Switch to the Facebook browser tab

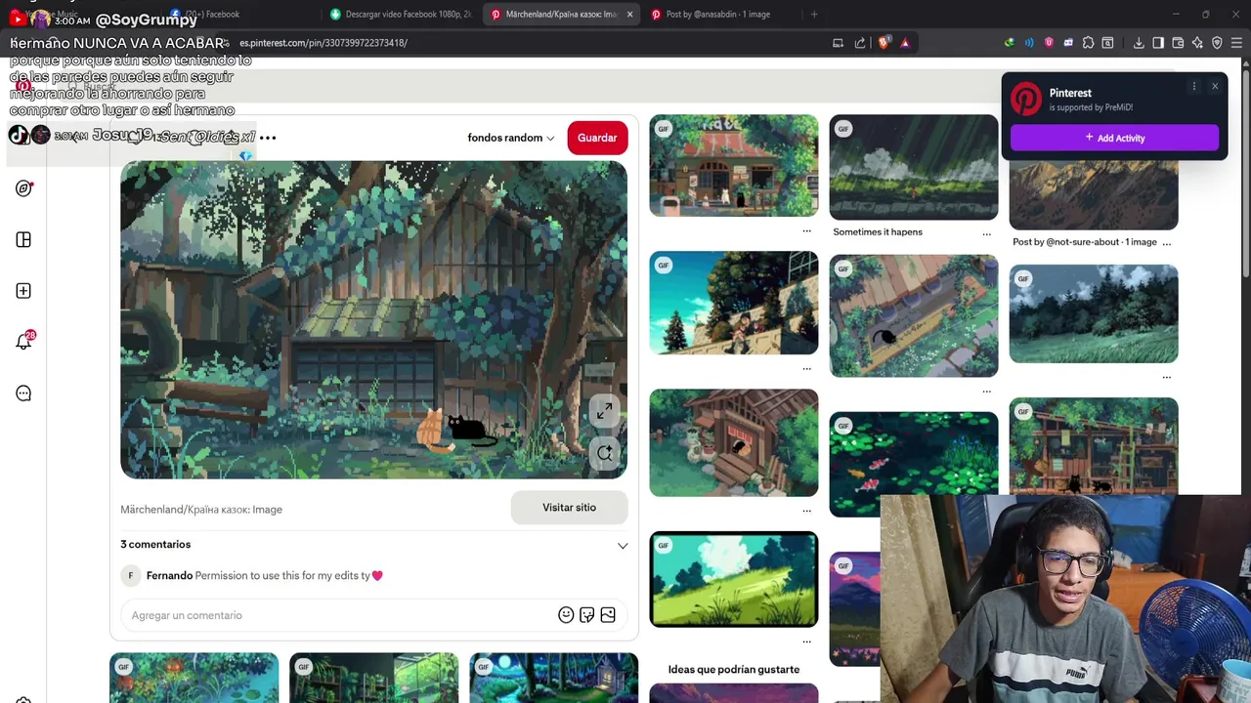[x=239, y=14]
